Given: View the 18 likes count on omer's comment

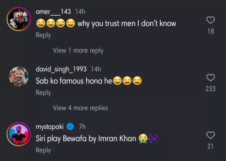Looking at the screenshot, I should click(x=211, y=31).
